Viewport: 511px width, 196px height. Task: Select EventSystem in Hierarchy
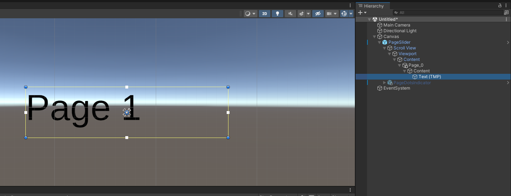click(x=397, y=88)
